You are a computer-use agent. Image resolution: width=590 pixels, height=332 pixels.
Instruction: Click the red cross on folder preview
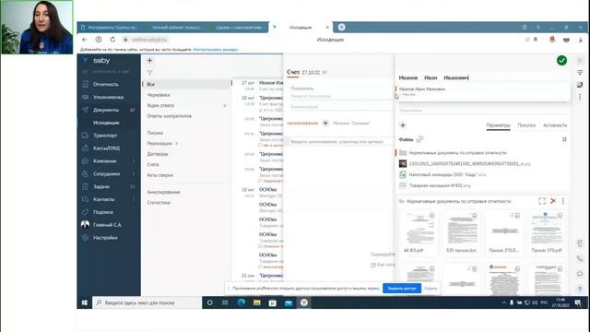pos(553,201)
